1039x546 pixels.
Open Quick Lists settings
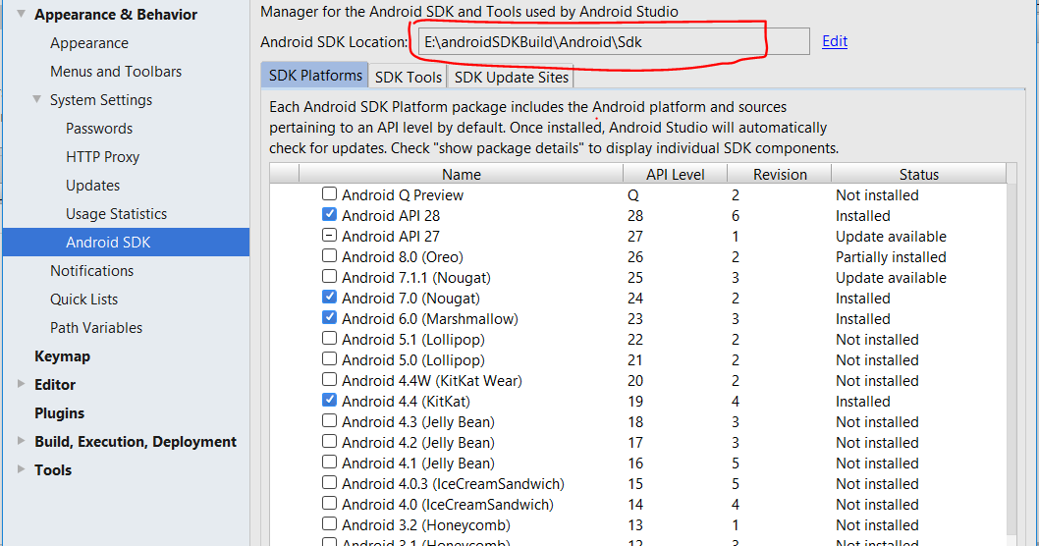(84, 300)
